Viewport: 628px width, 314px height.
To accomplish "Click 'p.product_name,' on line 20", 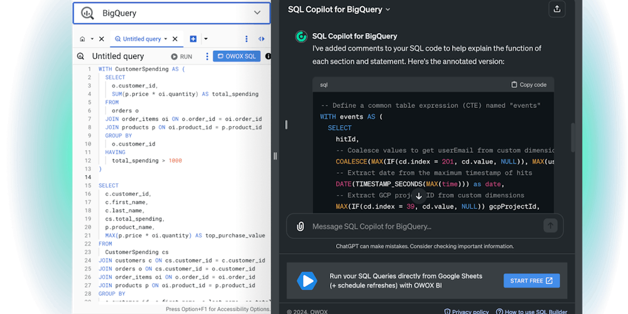I will [130, 227].
